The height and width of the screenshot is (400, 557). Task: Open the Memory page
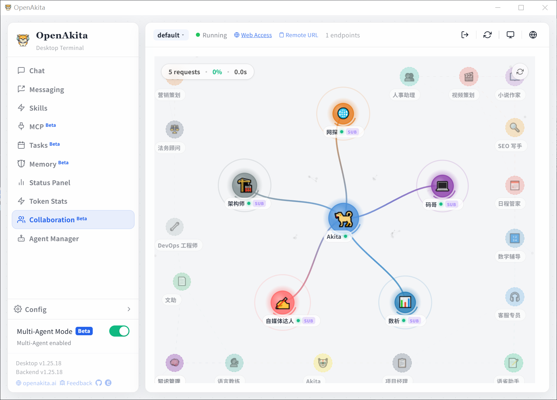click(x=73, y=164)
